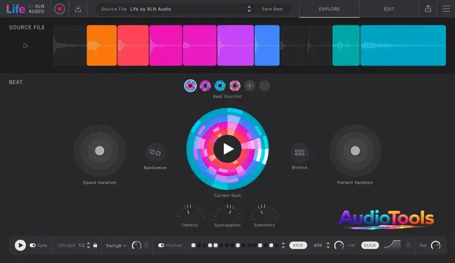Select the blue source slice
Image resolution: width=455 pixels, height=263 pixels.
267,45
